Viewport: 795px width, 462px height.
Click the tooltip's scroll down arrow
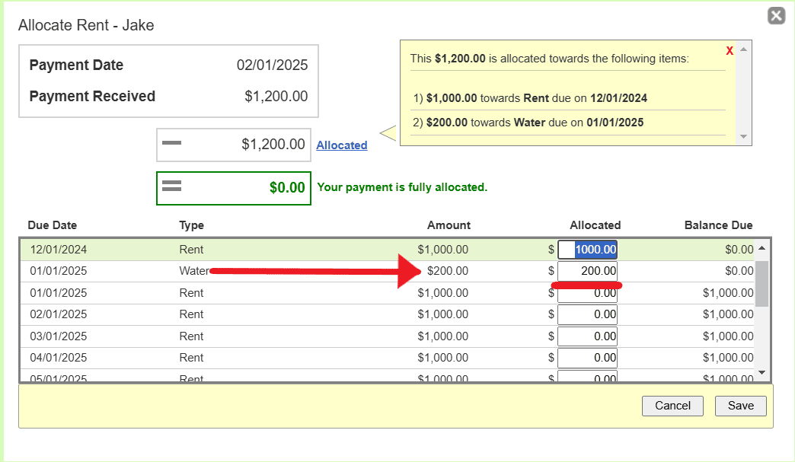(x=743, y=136)
